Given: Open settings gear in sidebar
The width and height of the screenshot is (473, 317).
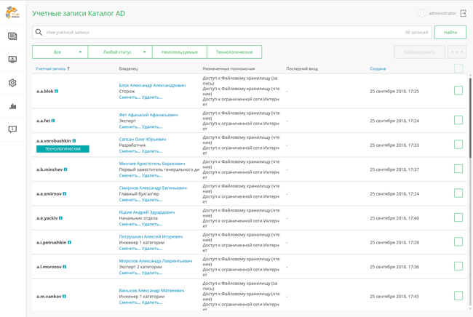Looking at the screenshot, I should click(12, 83).
